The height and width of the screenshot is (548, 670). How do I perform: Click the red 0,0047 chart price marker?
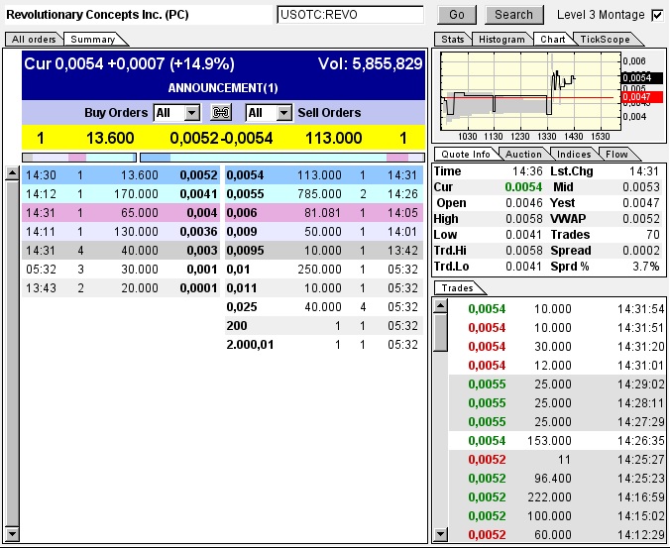642,97
